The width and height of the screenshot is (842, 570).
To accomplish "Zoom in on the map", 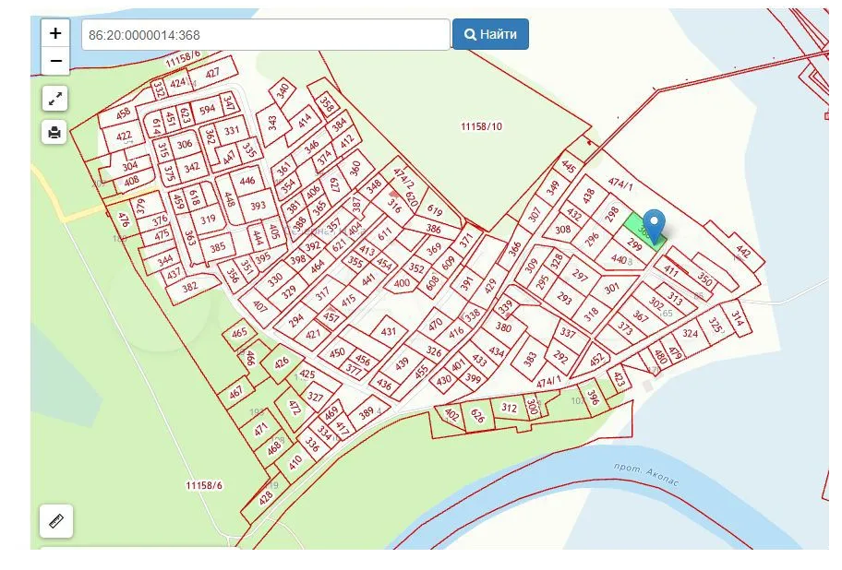I will point(55,33).
